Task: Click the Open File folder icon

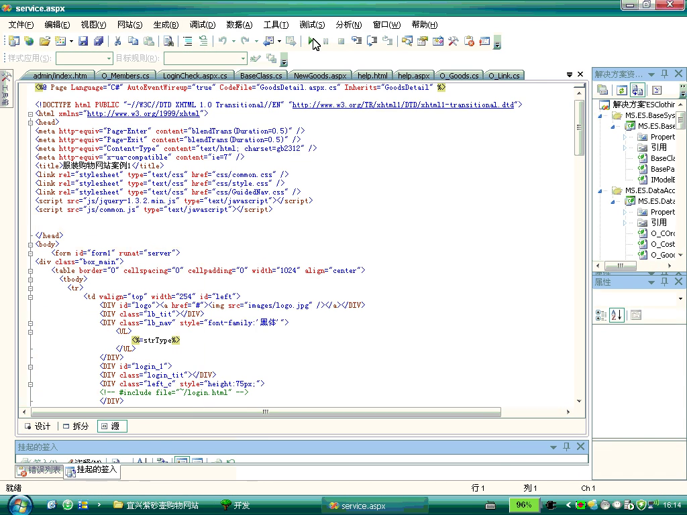Action: tap(45, 41)
